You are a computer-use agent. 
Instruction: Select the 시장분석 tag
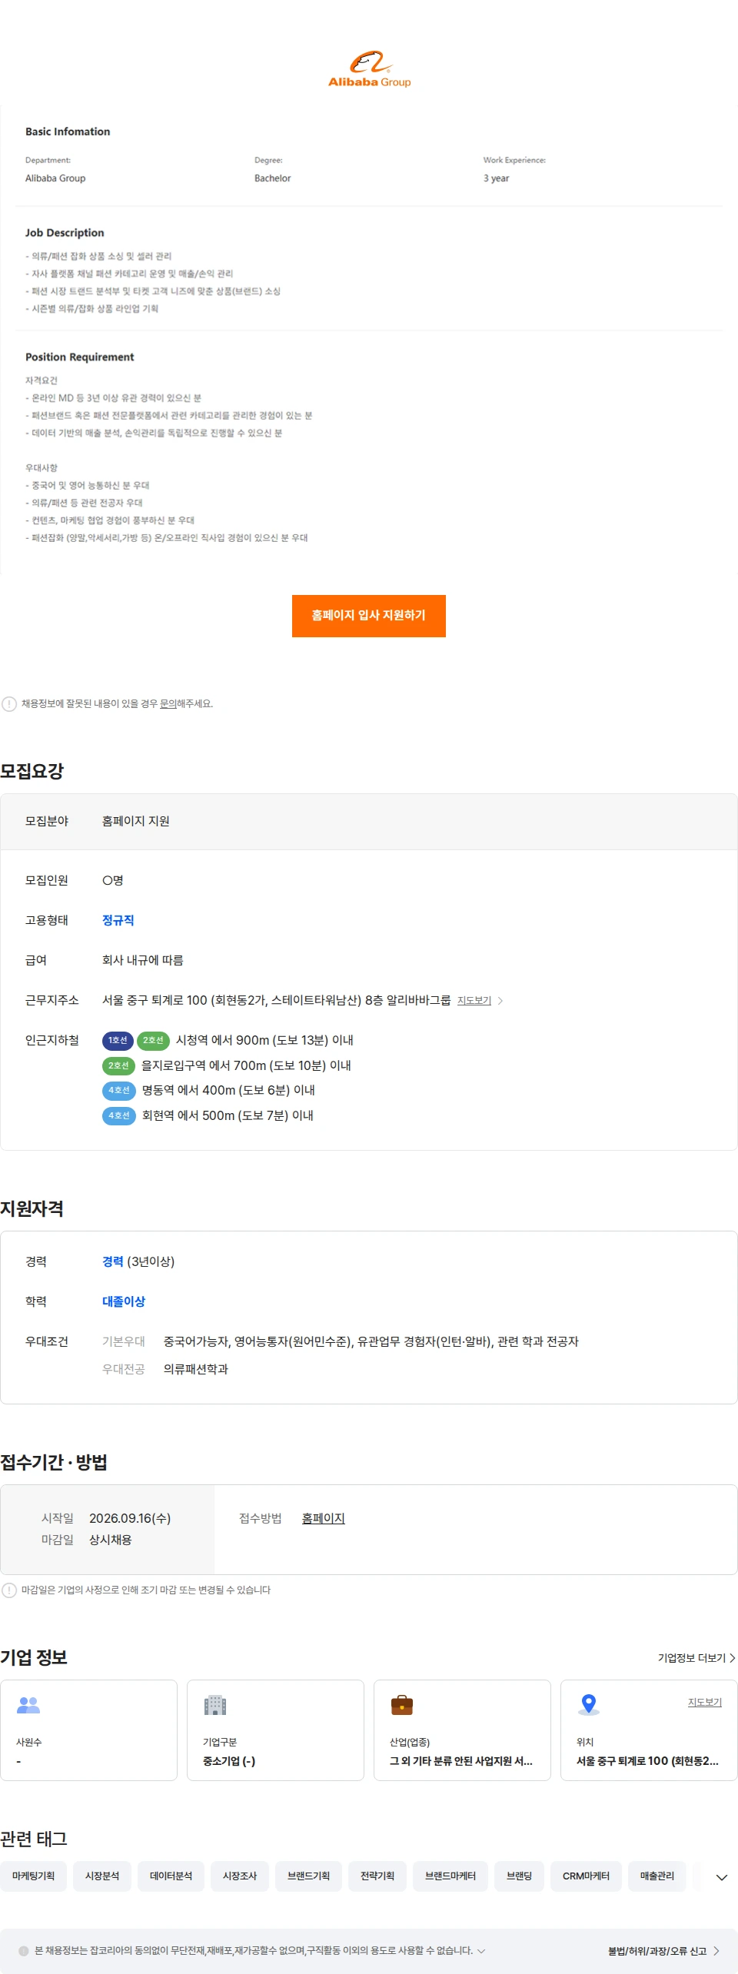(102, 1876)
